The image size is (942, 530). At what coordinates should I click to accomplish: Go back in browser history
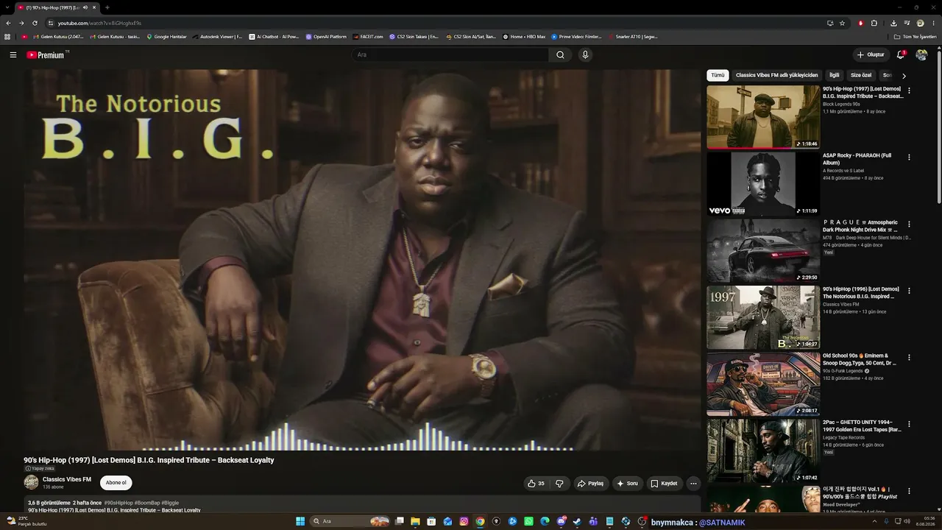click(8, 23)
